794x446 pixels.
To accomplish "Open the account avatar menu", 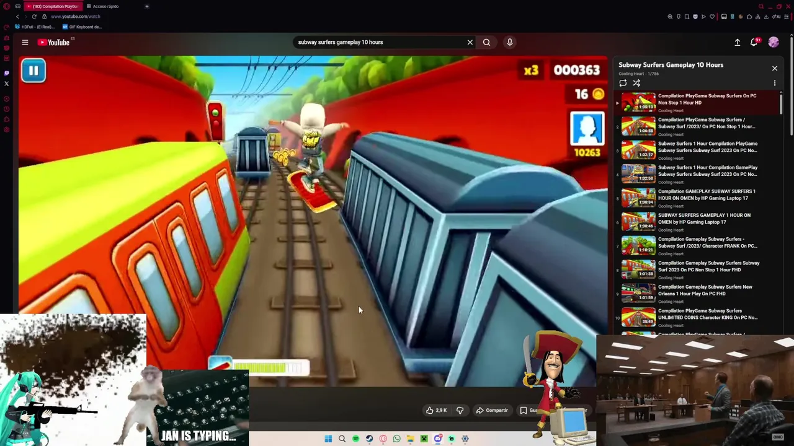I will [x=774, y=42].
